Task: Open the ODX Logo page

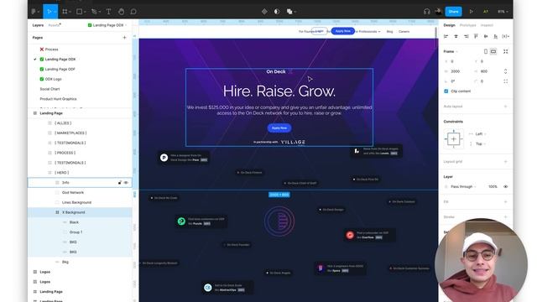Action: (x=50, y=79)
